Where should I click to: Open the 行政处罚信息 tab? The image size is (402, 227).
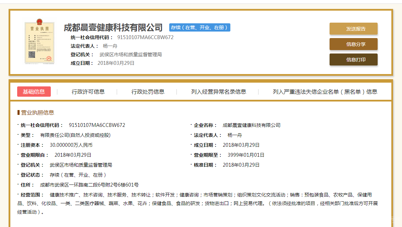coord(148,92)
